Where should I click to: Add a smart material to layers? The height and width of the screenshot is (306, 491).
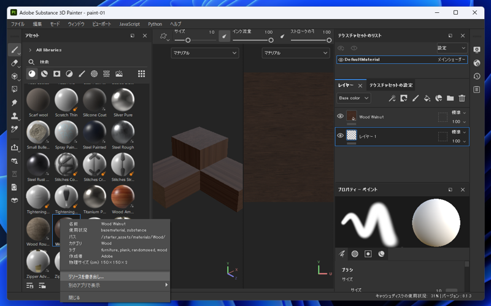coord(439,98)
